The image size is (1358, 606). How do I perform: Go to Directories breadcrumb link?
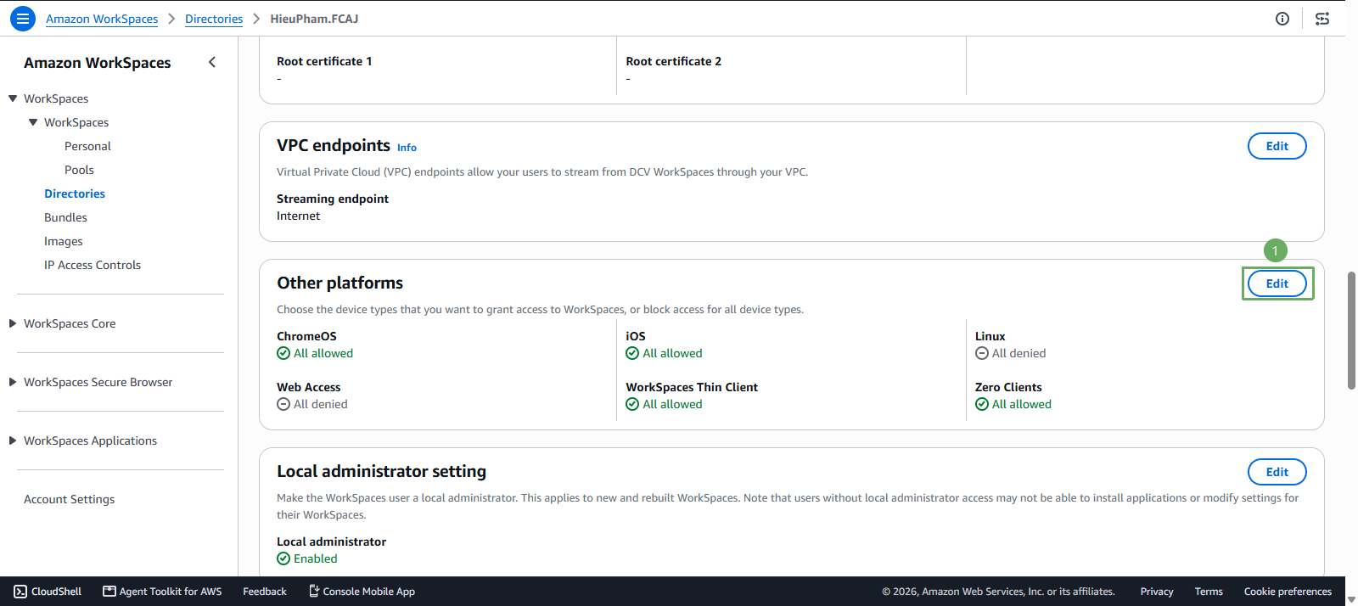click(214, 19)
